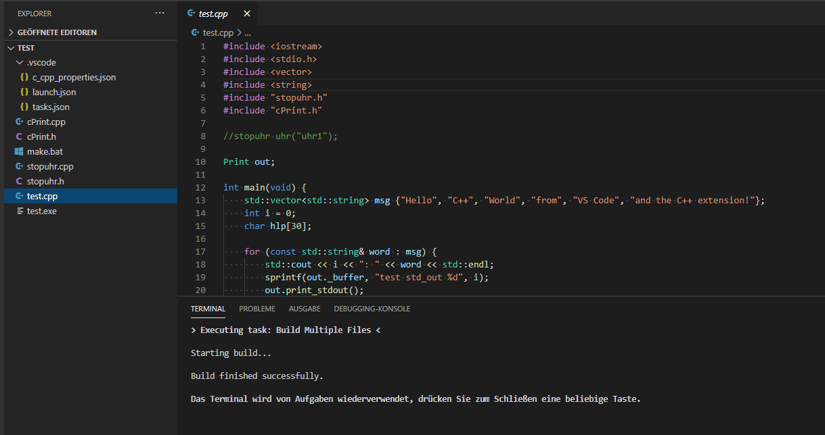Image resolution: width=825 pixels, height=435 pixels.
Task: Click the C++ icon on test.cpp tab
Action: coord(192,14)
